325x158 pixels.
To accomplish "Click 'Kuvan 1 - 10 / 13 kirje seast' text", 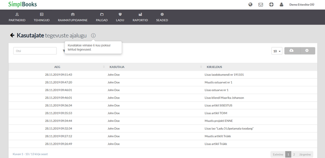I will [x=30, y=154].
